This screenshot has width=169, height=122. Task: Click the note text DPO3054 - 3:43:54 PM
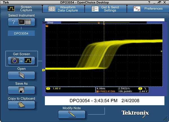[94, 101]
